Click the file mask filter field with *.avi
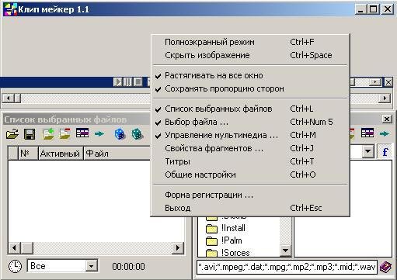 coord(287,267)
